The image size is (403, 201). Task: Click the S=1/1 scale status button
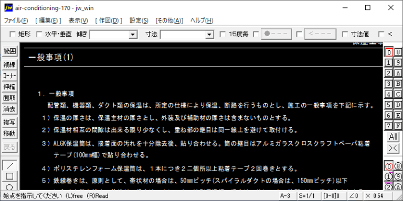[x=309, y=196]
